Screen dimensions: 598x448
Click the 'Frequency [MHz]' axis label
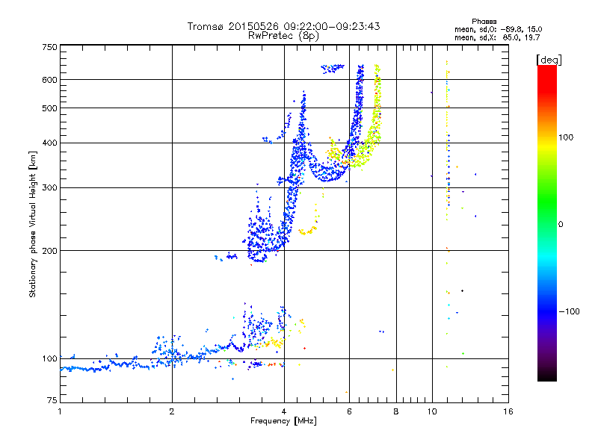283,421
